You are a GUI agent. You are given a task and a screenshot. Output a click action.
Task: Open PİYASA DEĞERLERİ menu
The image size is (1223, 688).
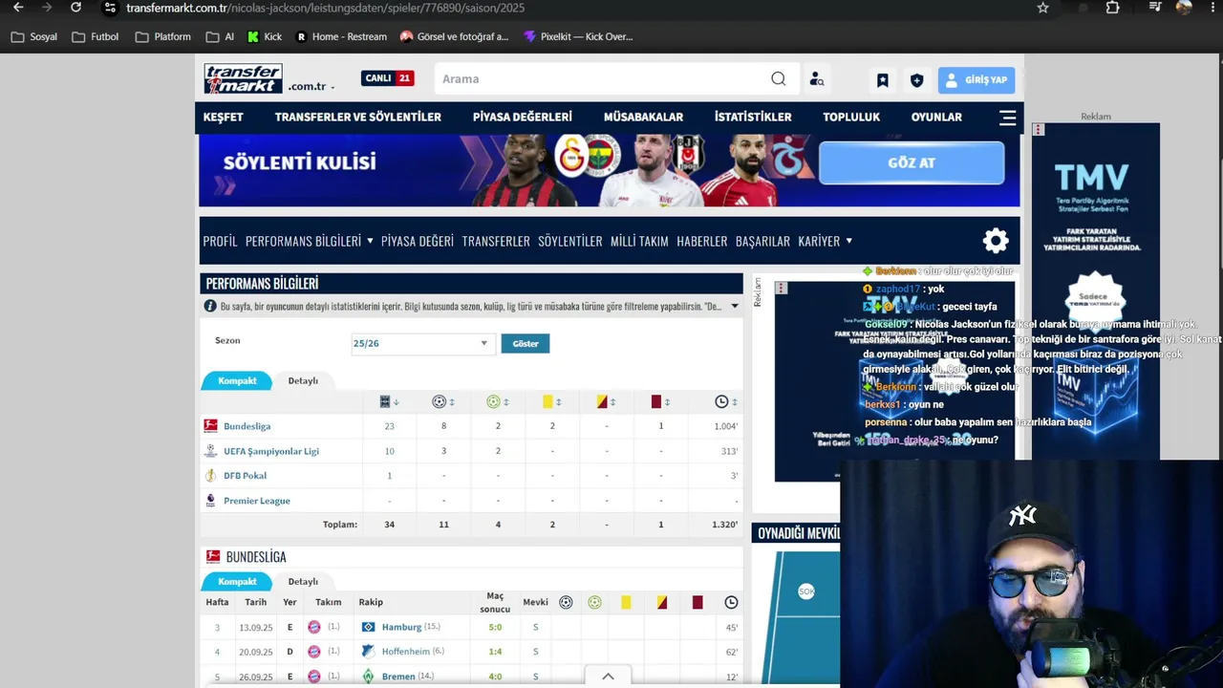tap(523, 118)
